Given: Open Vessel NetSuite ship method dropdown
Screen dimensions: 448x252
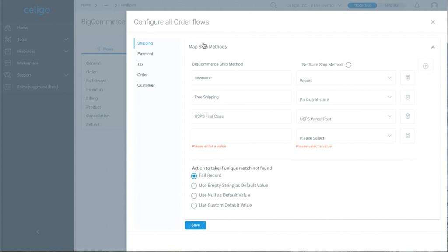Looking at the screenshot, I should pos(346,78).
